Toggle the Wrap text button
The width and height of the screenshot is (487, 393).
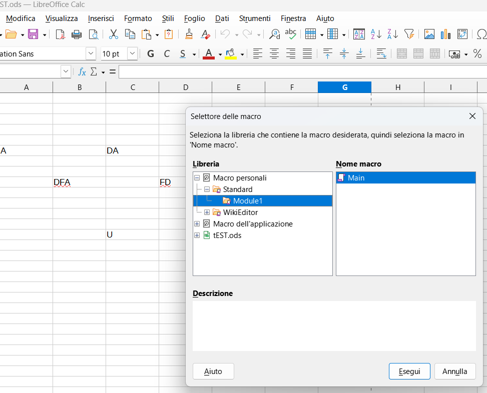[x=381, y=54]
